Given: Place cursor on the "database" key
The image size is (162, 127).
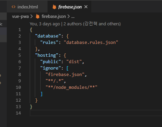Looking at the screenshot, I should tap(48, 36).
